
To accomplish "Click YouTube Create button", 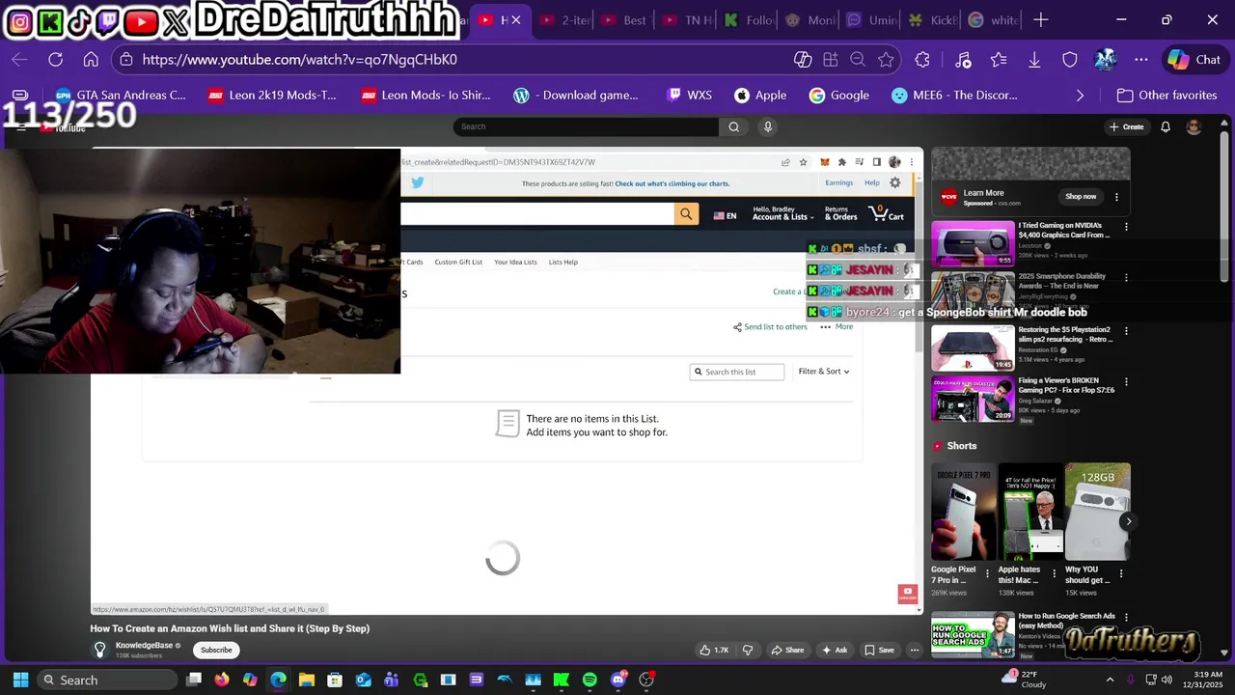I will pyautogui.click(x=1127, y=126).
